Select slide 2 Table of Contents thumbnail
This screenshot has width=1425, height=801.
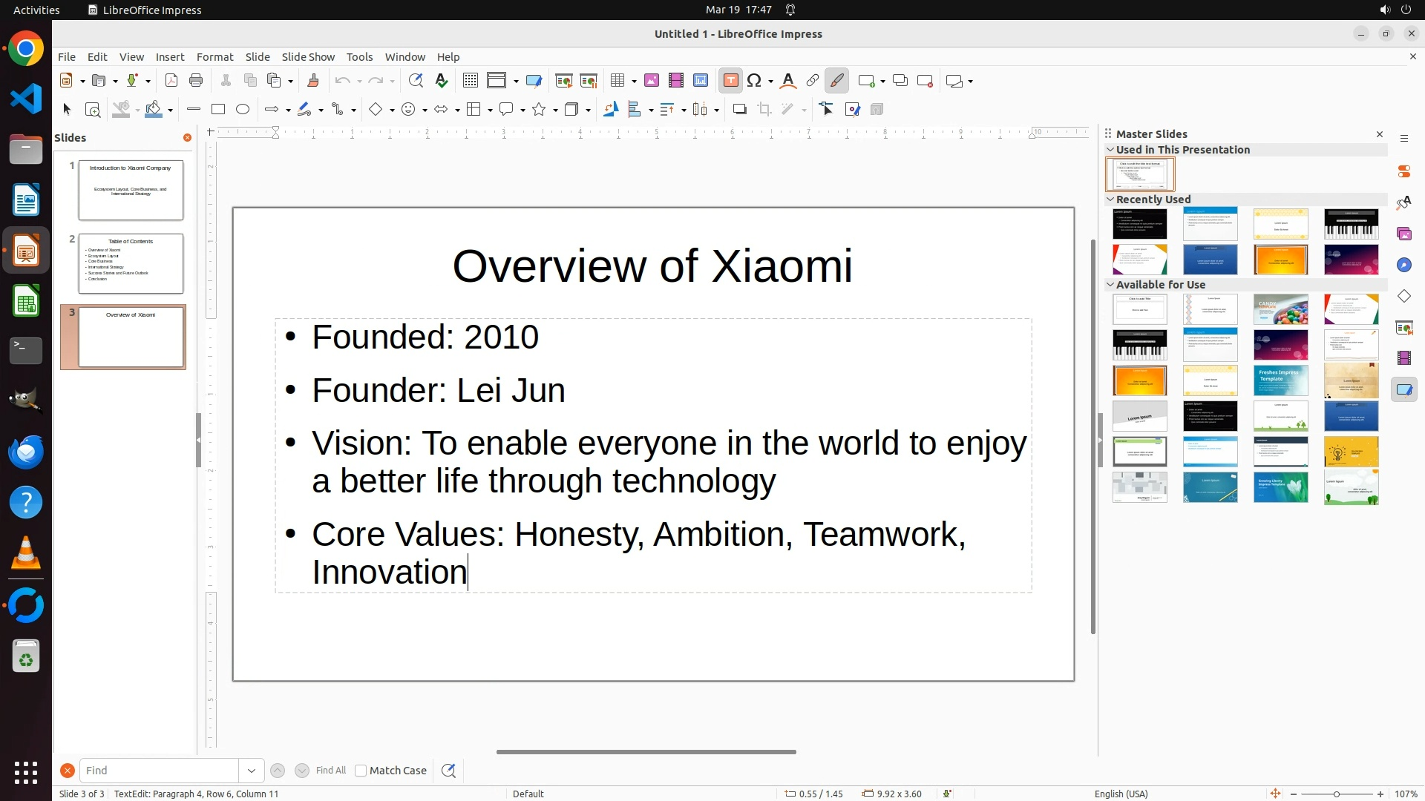coord(131,263)
